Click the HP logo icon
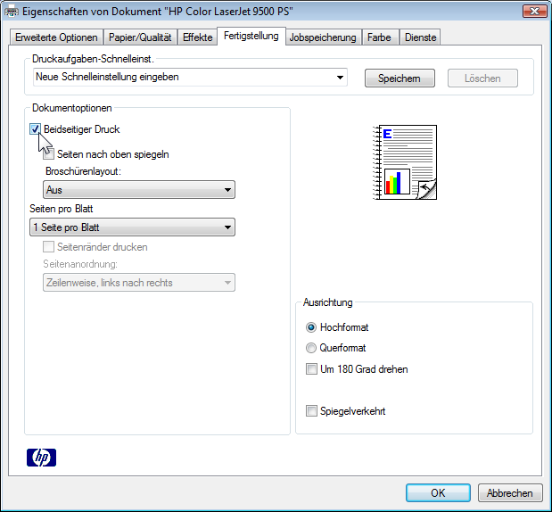This screenshot has width=552, height=512. (41, 458)
